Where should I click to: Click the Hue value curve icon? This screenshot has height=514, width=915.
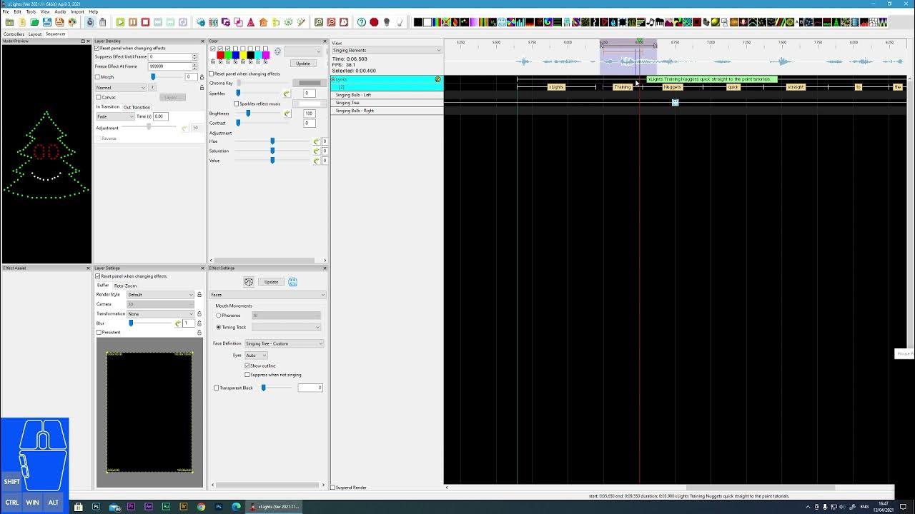click(317, 141)
